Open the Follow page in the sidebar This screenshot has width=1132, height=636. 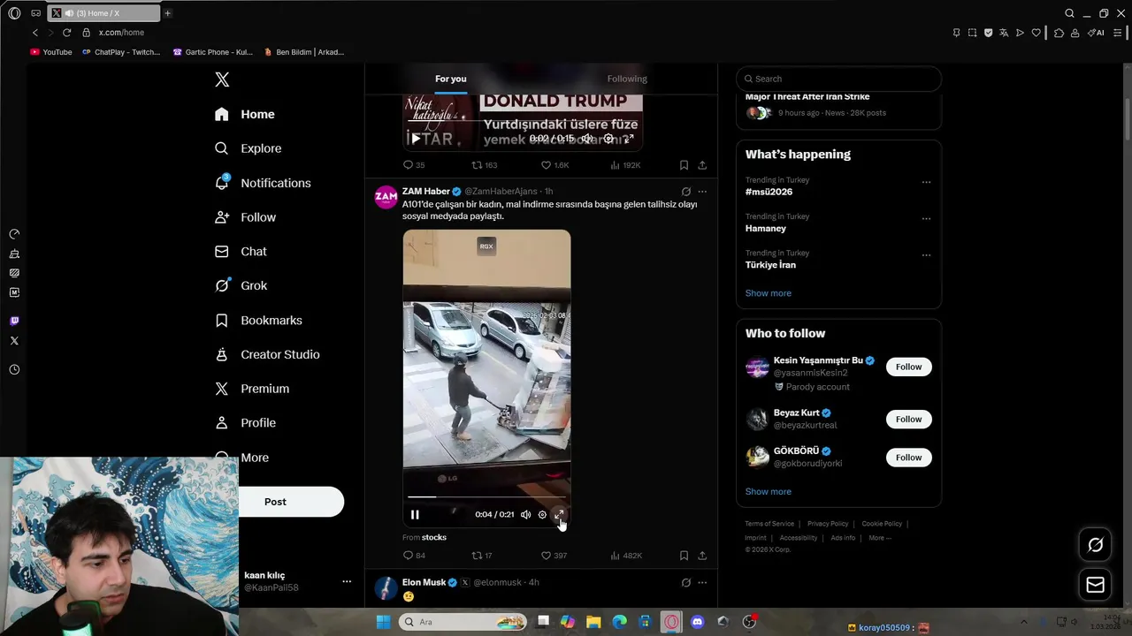tap(245, 217)
